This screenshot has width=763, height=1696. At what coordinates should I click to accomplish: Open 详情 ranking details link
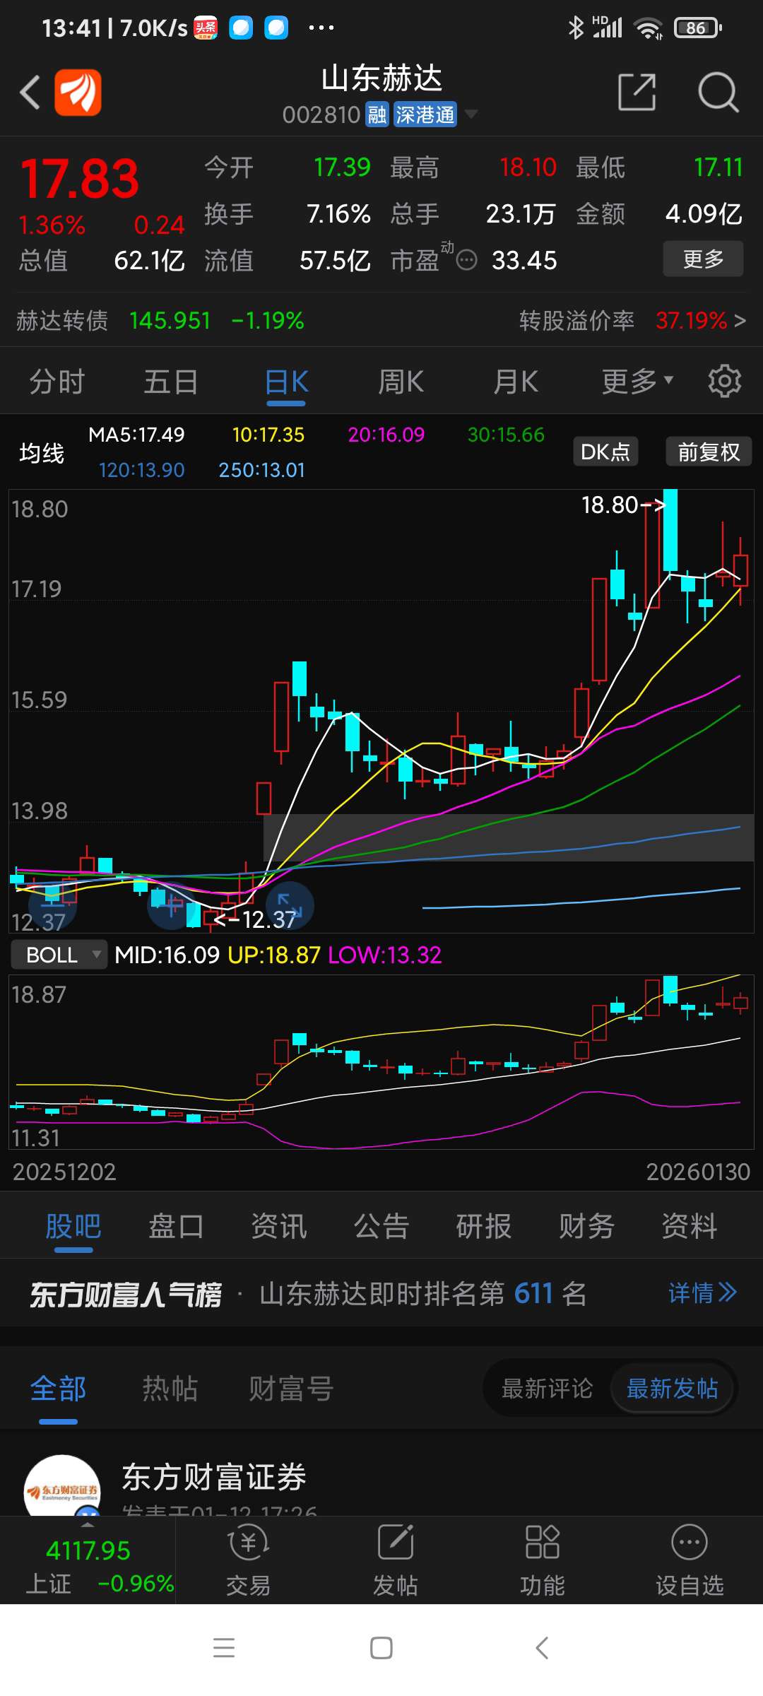click(x=703, y=1293)
